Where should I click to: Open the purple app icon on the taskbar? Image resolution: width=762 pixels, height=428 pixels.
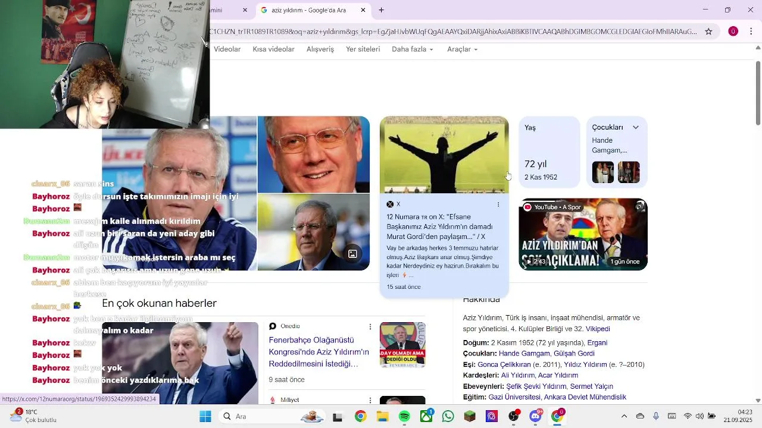[492, 417]
